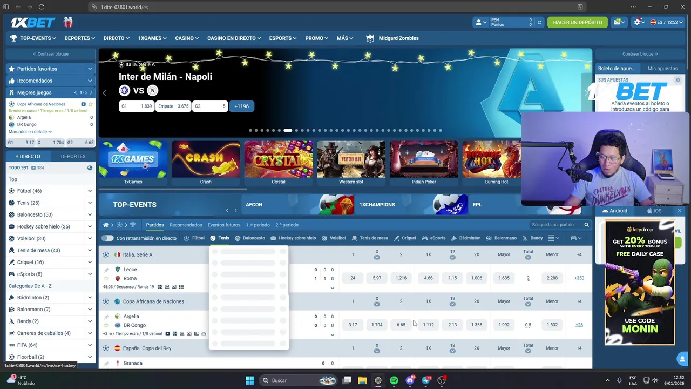
Task: Collapse the right block via Contraer bloque
Action: coord(640,54)
